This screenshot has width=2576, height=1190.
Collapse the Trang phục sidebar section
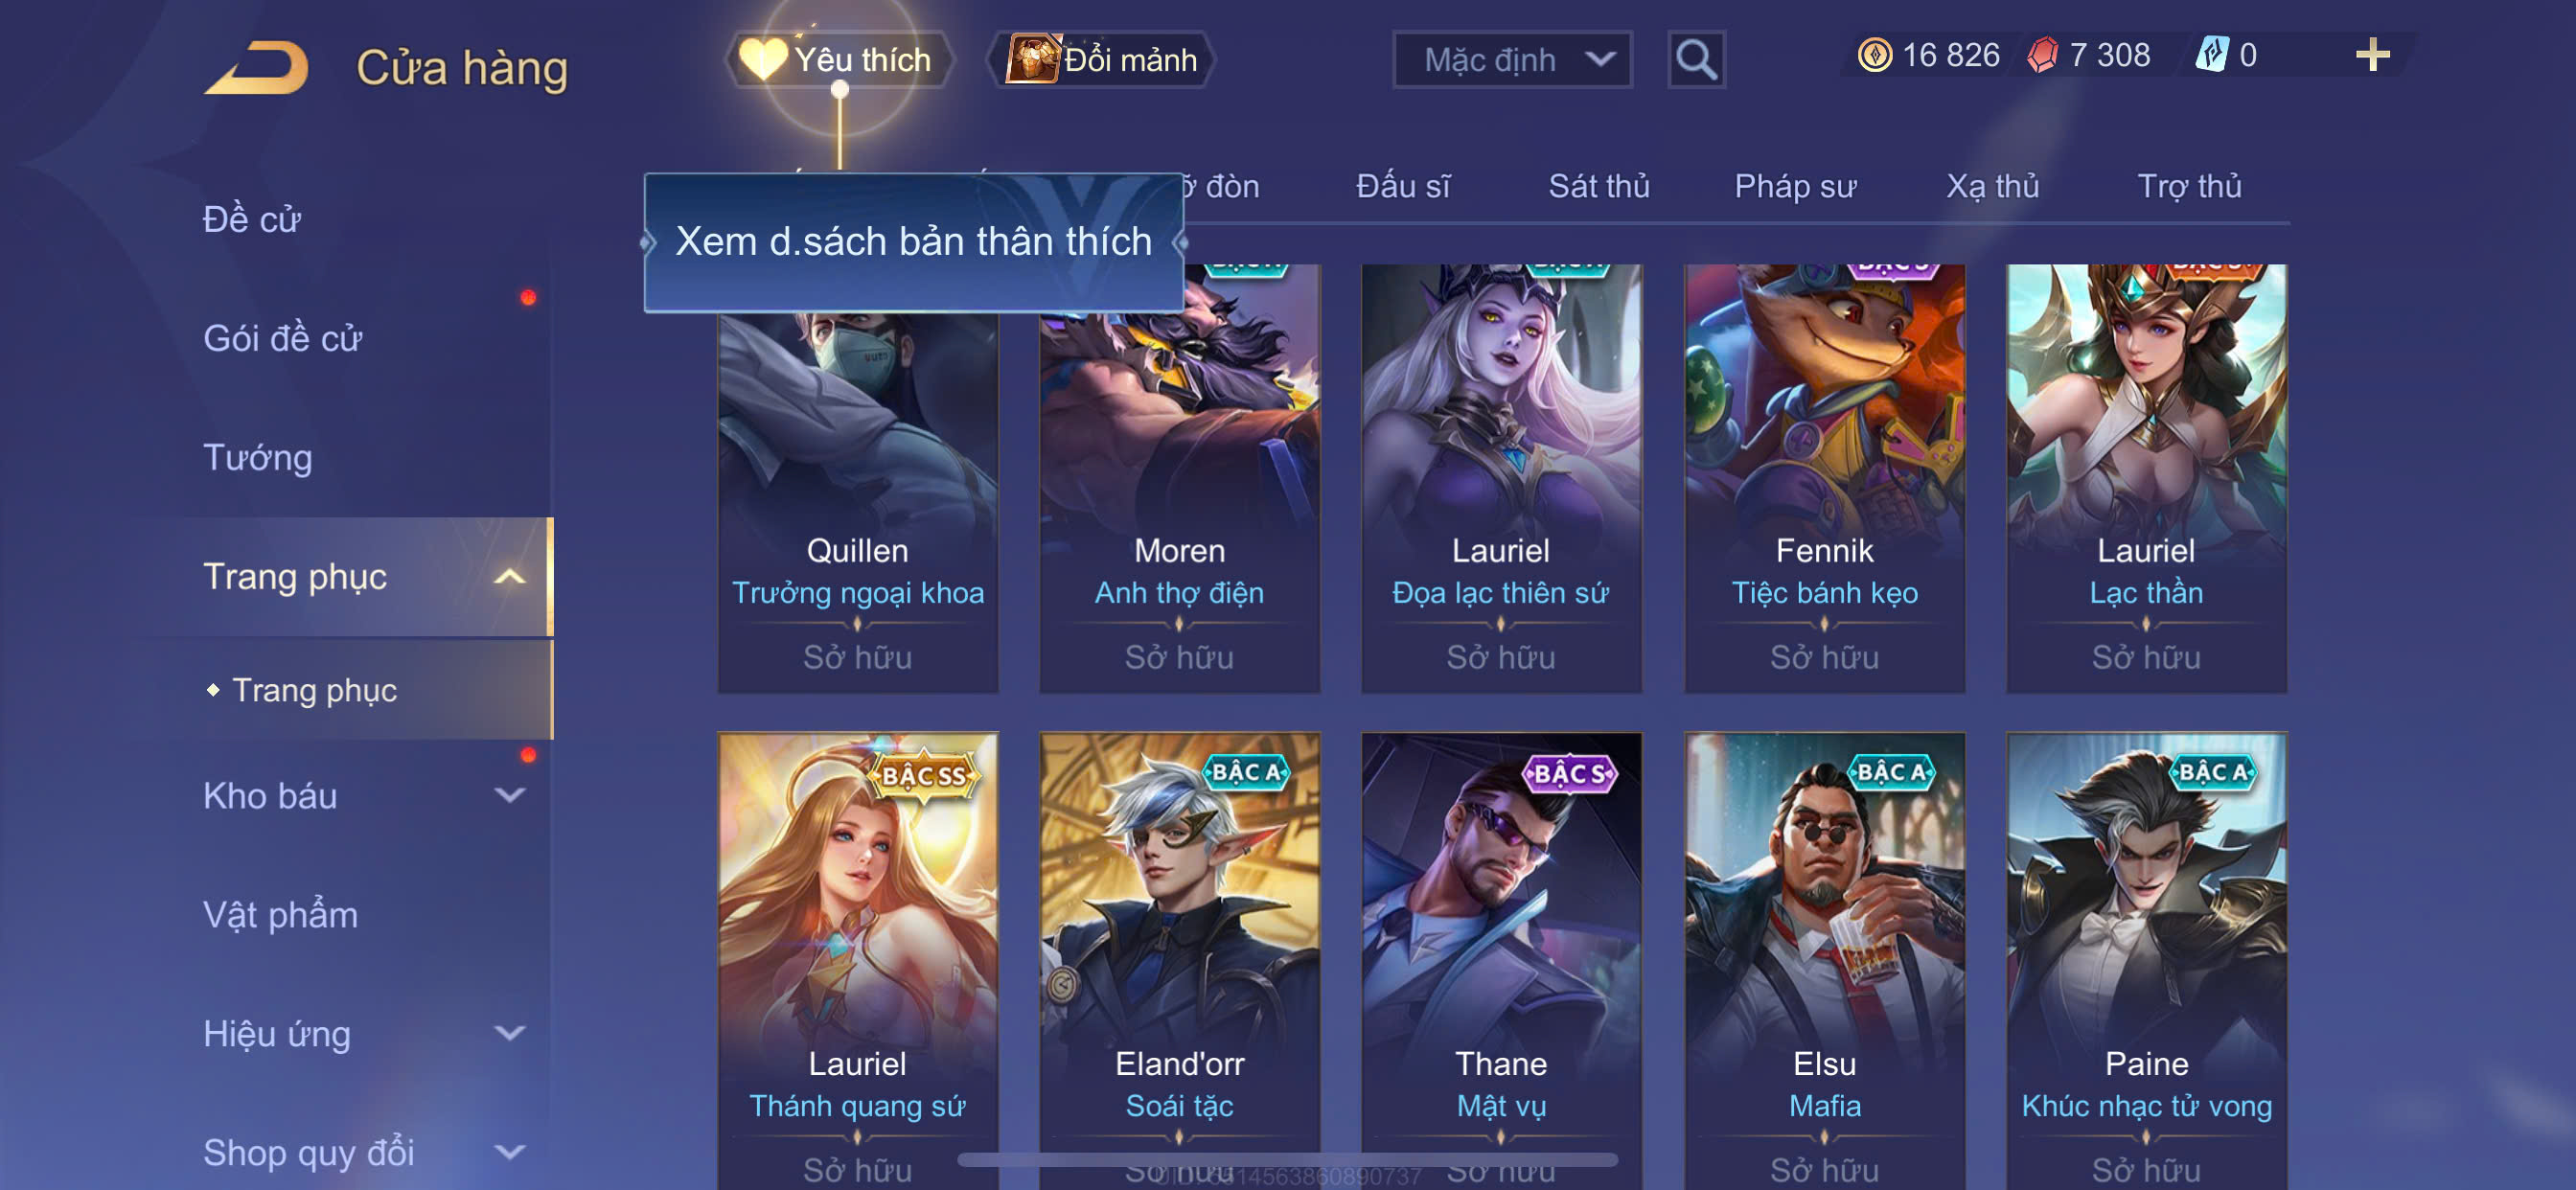coord(510,577)
